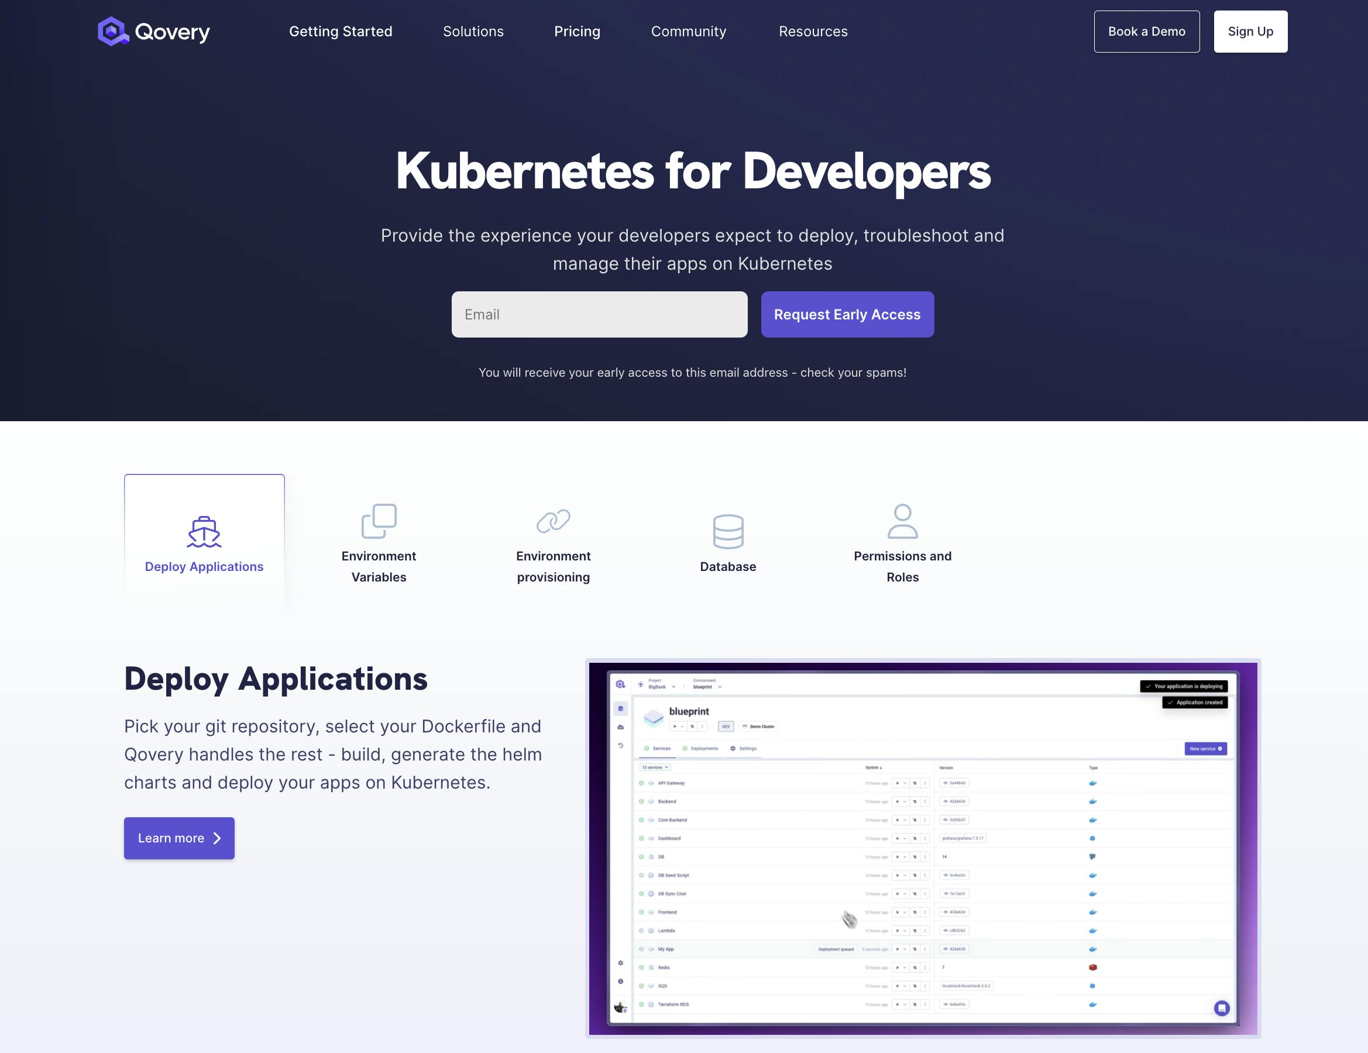Viewport: 1368px width, 1053px height.
Task: Go to the Pricing page
Action: point(577,32)
